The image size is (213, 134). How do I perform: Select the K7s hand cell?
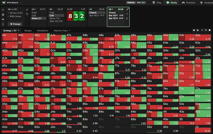point(122,45)
